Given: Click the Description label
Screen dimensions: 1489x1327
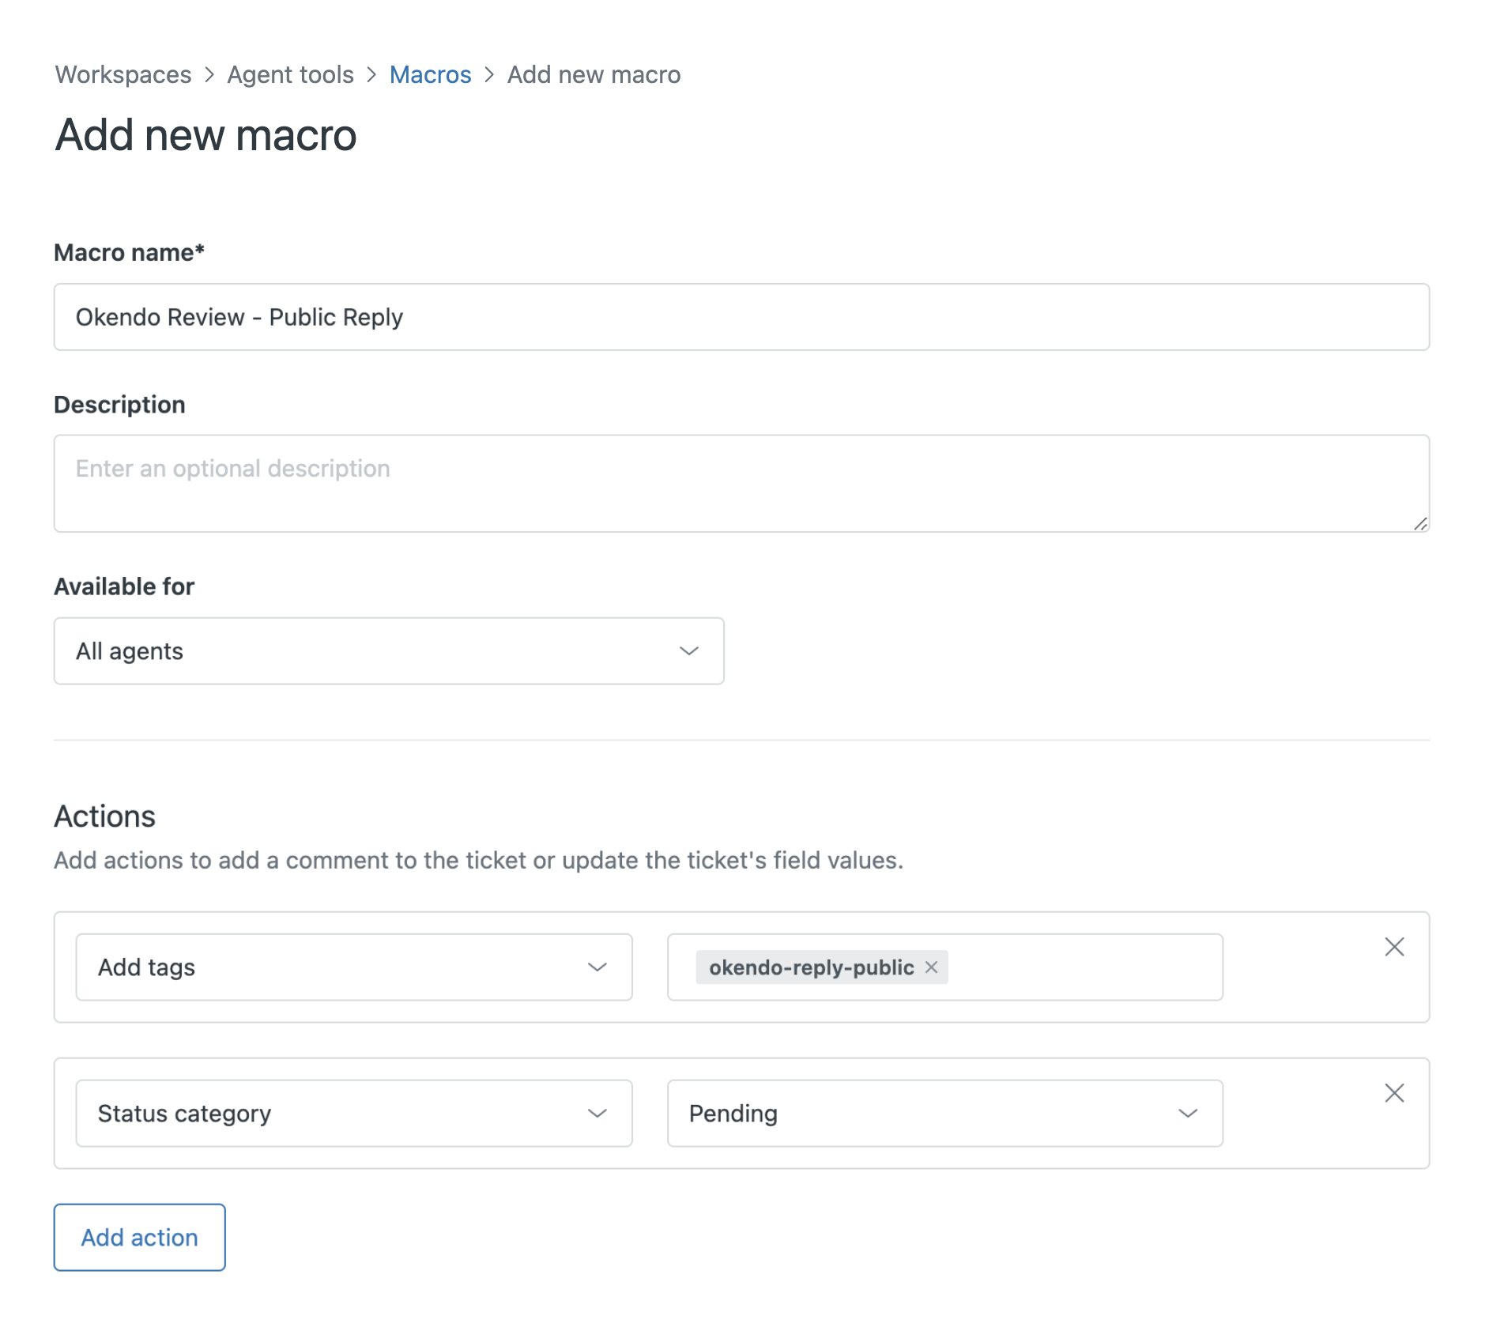Looking at the screenshot, I should tap(119, 405).
